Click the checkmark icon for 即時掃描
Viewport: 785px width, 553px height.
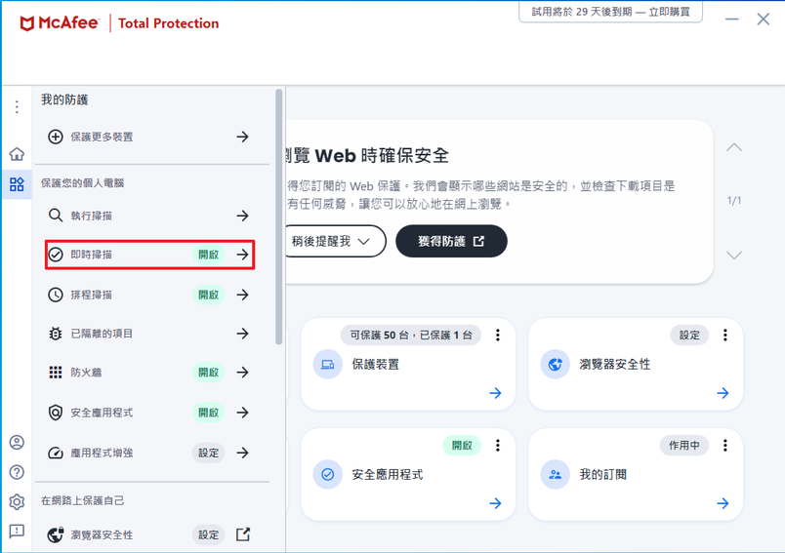point(55,255)
